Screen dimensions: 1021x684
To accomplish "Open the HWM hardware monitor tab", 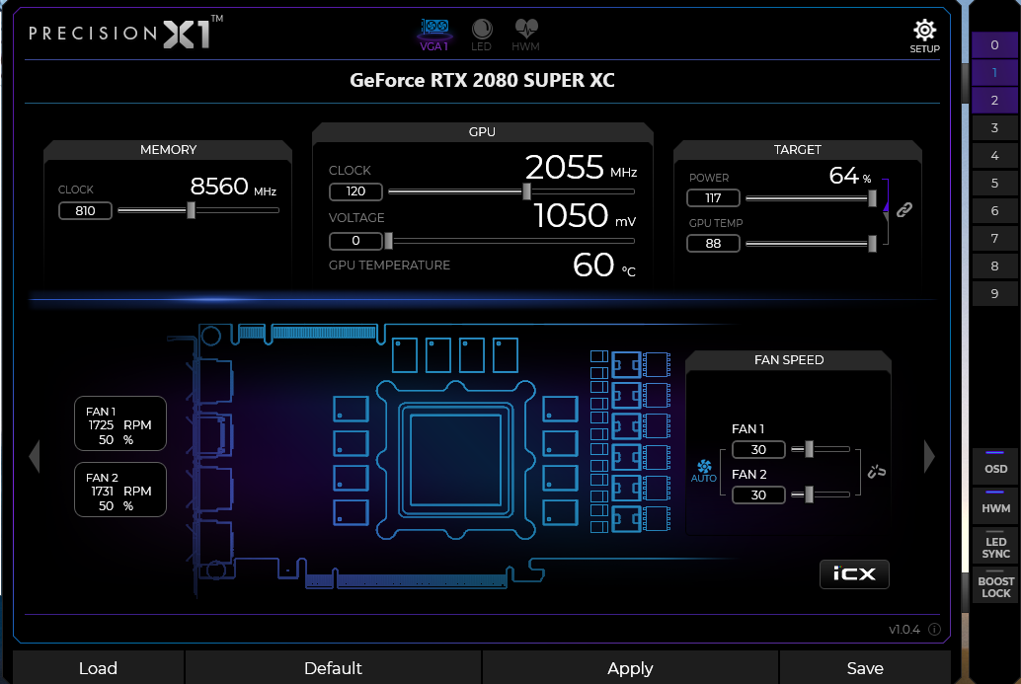I will tap(525, 35).
